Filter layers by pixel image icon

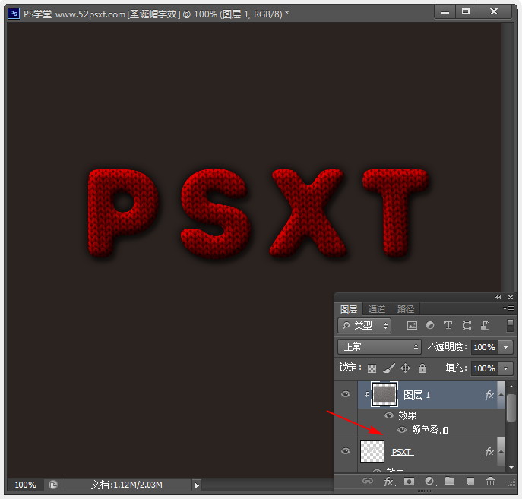pos(412,325)
